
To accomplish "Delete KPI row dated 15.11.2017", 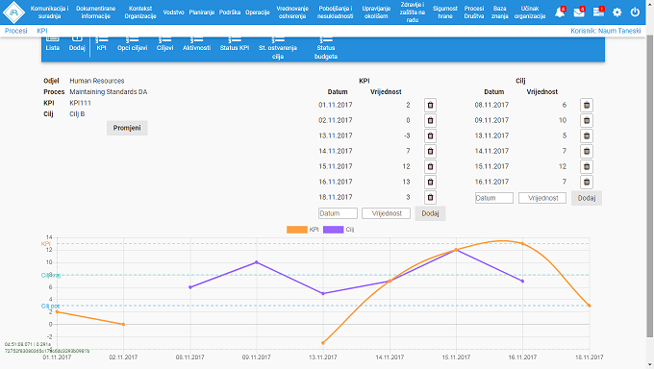I will pyautogui.click(x=430, y=167).
